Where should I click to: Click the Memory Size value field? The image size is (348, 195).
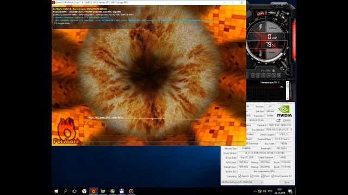[x=246, y=148]
